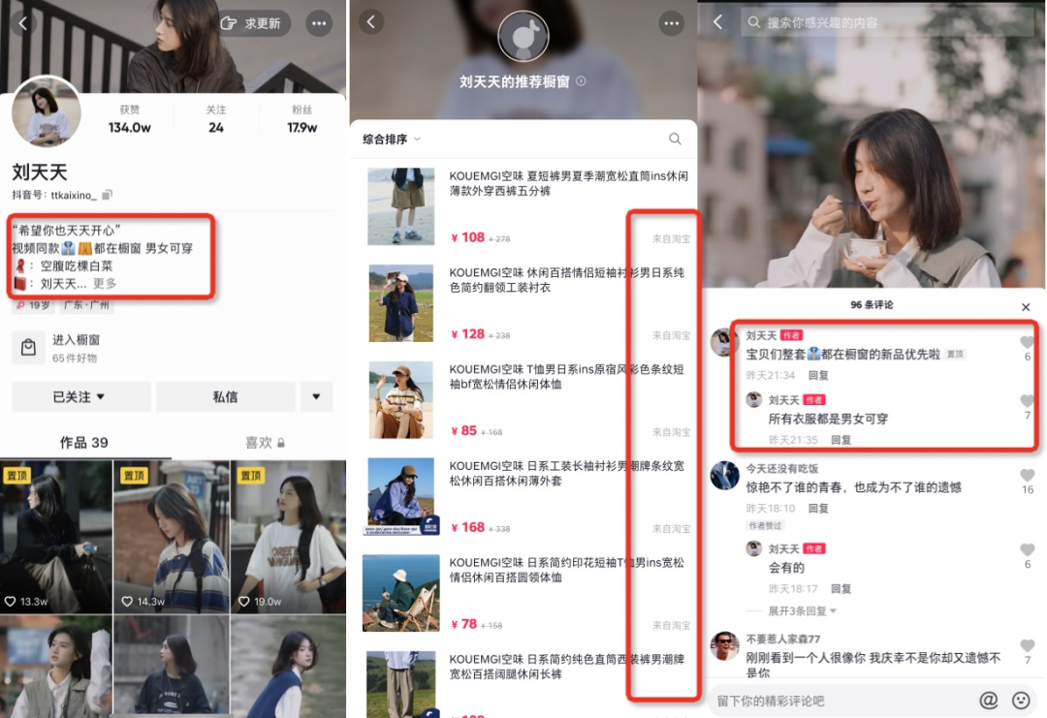Like the comment from 今天还没有吃饭
Image resolution: width=1047 pixels, height=718 pixels.
(x=1027, y=475)
